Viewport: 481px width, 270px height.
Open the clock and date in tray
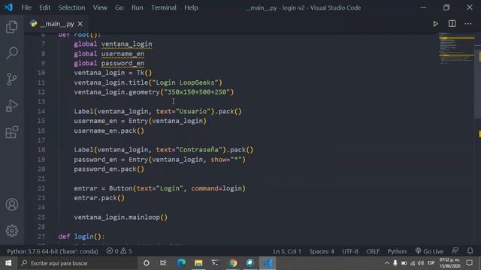(449, 263)
